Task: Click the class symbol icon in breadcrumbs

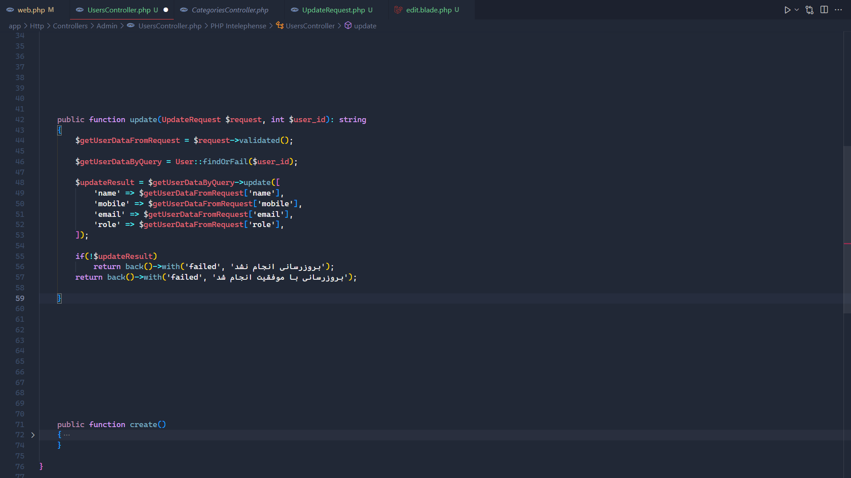Action: [x=280, y=26]
